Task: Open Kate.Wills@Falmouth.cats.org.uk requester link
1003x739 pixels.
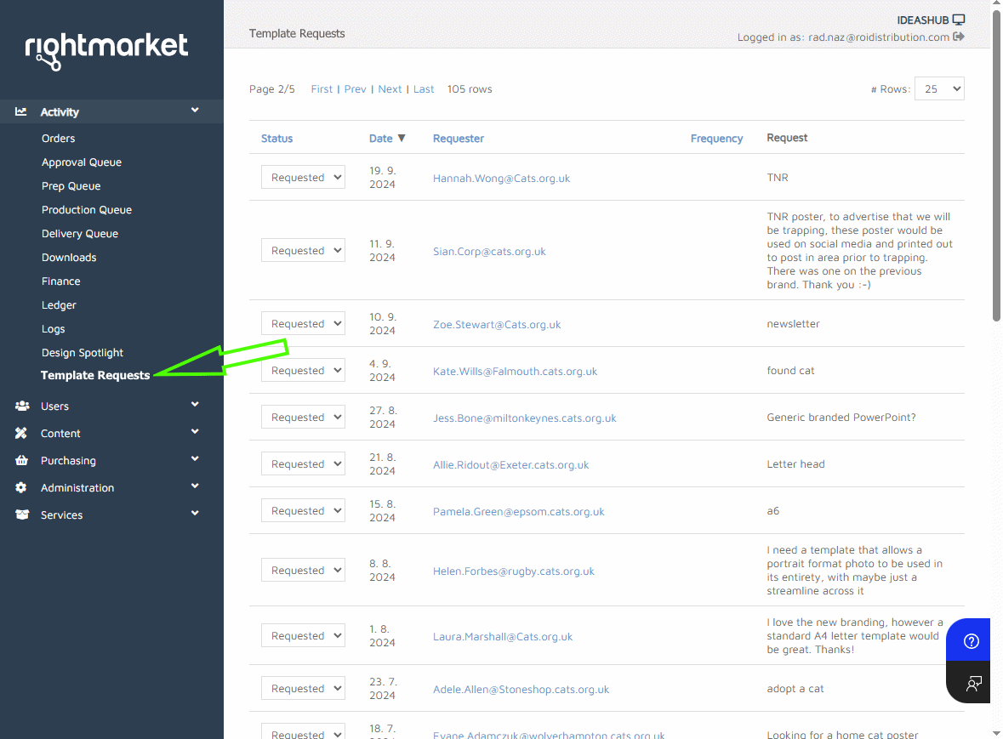Action: (515, 372)
